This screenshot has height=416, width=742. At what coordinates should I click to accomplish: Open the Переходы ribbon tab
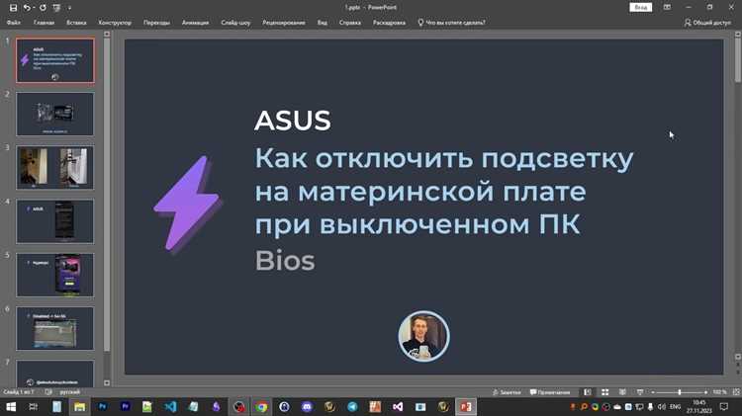pos(156,22)
